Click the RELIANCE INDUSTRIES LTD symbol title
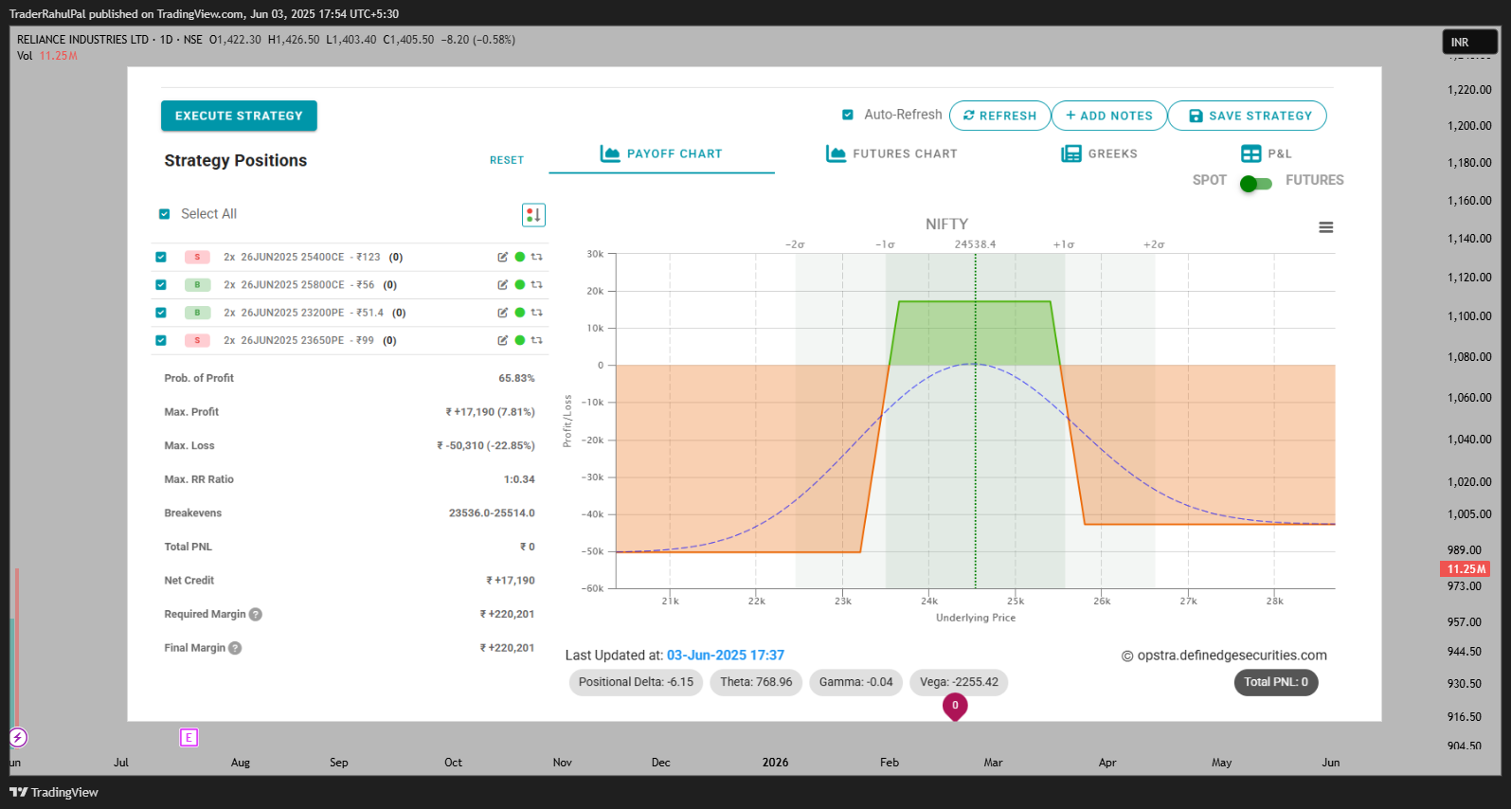Screen dimensions: 1511x809 pyautogui.click(x=83, y=40)
